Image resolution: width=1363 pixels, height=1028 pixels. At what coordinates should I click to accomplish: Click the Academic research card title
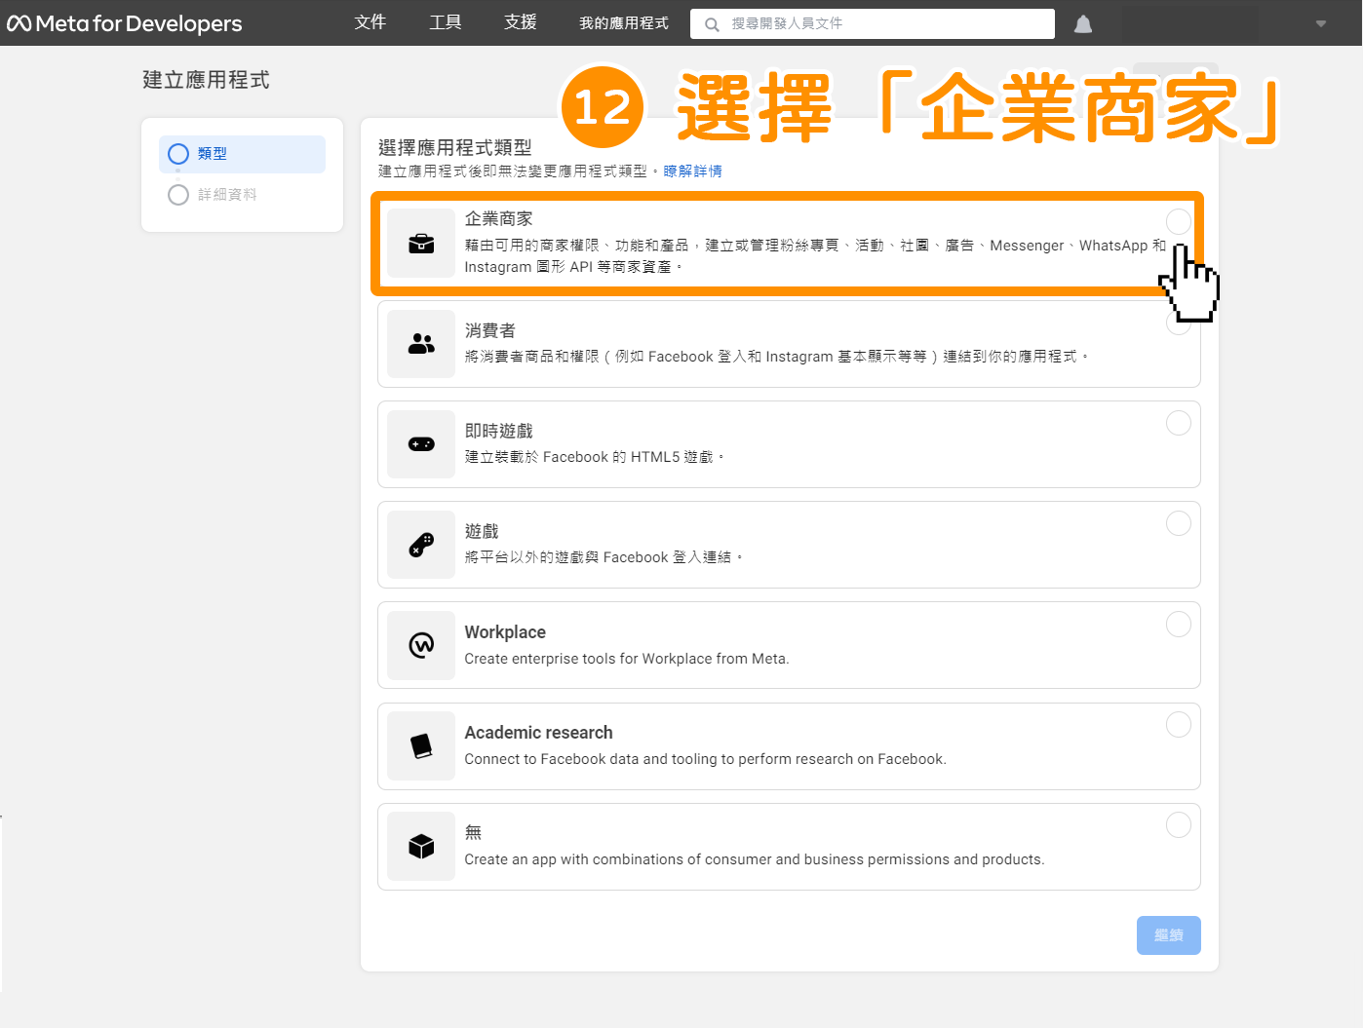click(539, 733)
